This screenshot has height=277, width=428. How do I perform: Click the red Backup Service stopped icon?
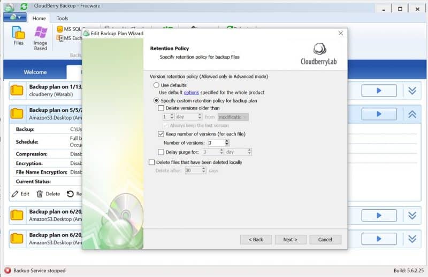(x=7, y=271)
